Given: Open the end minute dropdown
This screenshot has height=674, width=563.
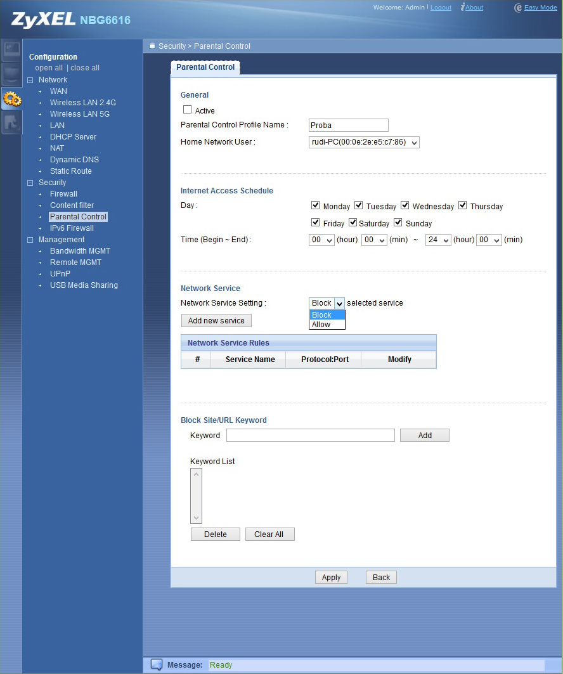Looking at the screenshot, I should tap(489, 240).
